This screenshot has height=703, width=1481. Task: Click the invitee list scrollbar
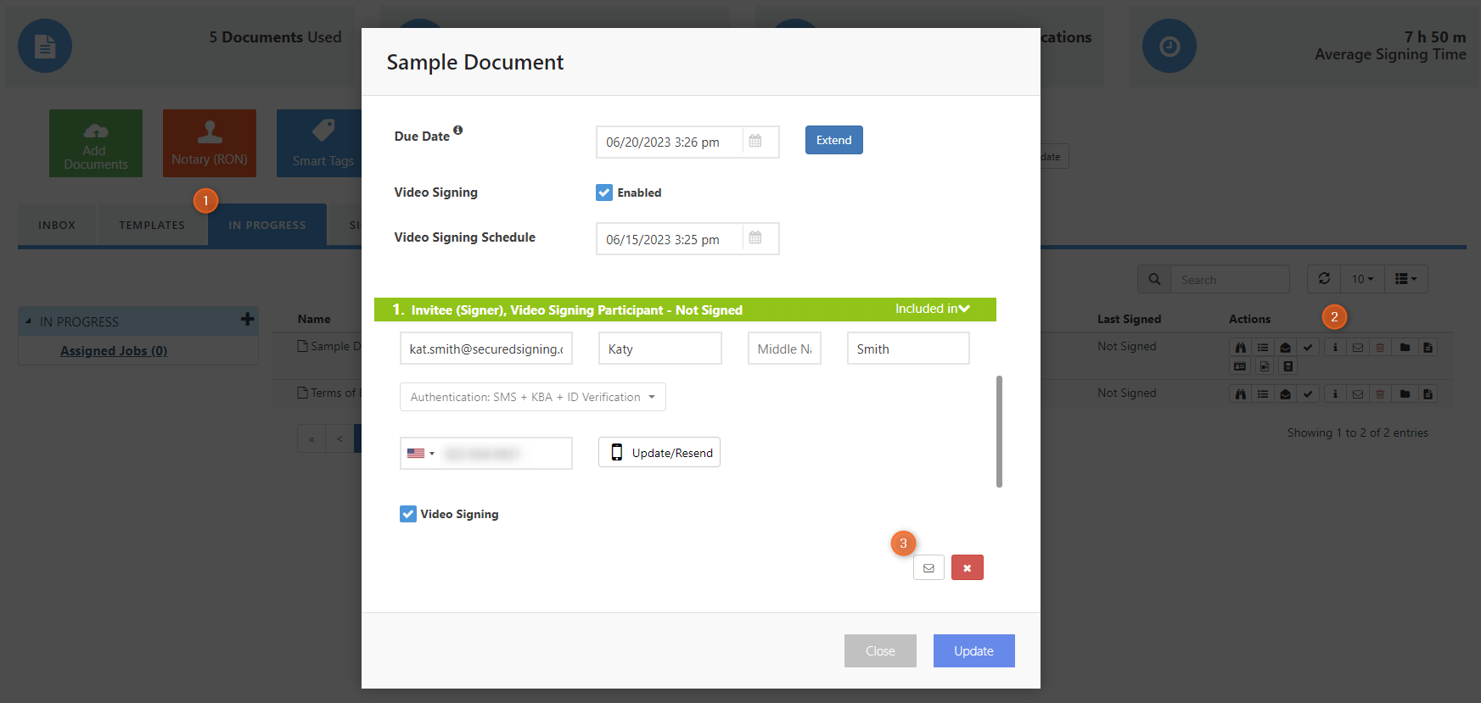coord(999,432)
